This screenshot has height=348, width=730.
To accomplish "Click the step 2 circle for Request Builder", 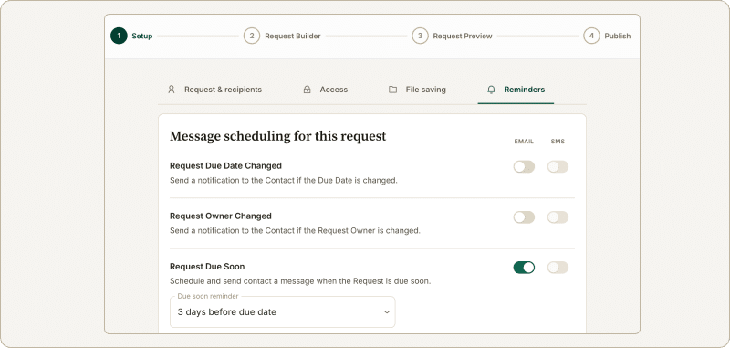I will [x=252, y=36].
